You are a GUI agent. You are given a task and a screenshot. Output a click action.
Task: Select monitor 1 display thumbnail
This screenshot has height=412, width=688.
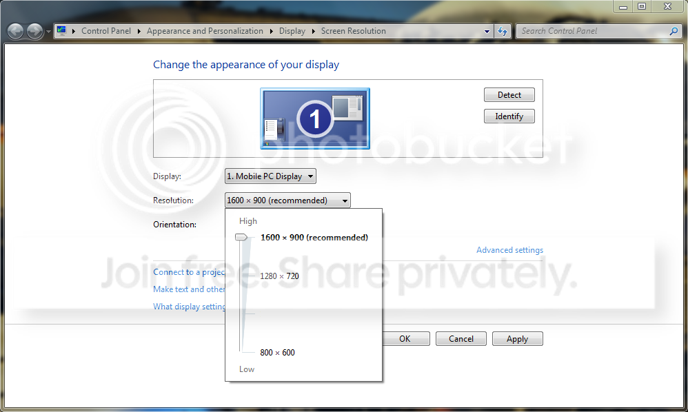pos(315,119)
